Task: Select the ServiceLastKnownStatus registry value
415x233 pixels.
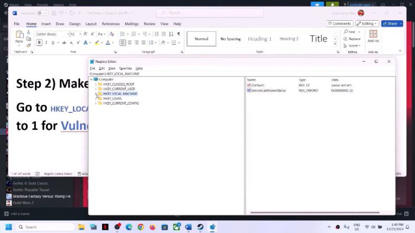Action: coord(268,90)
